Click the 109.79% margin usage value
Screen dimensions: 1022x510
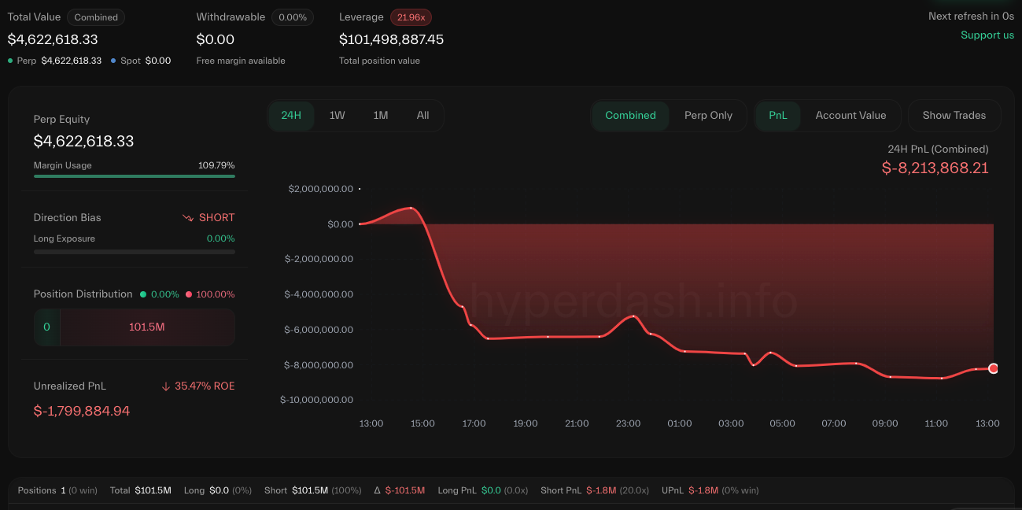click(216, 165)
